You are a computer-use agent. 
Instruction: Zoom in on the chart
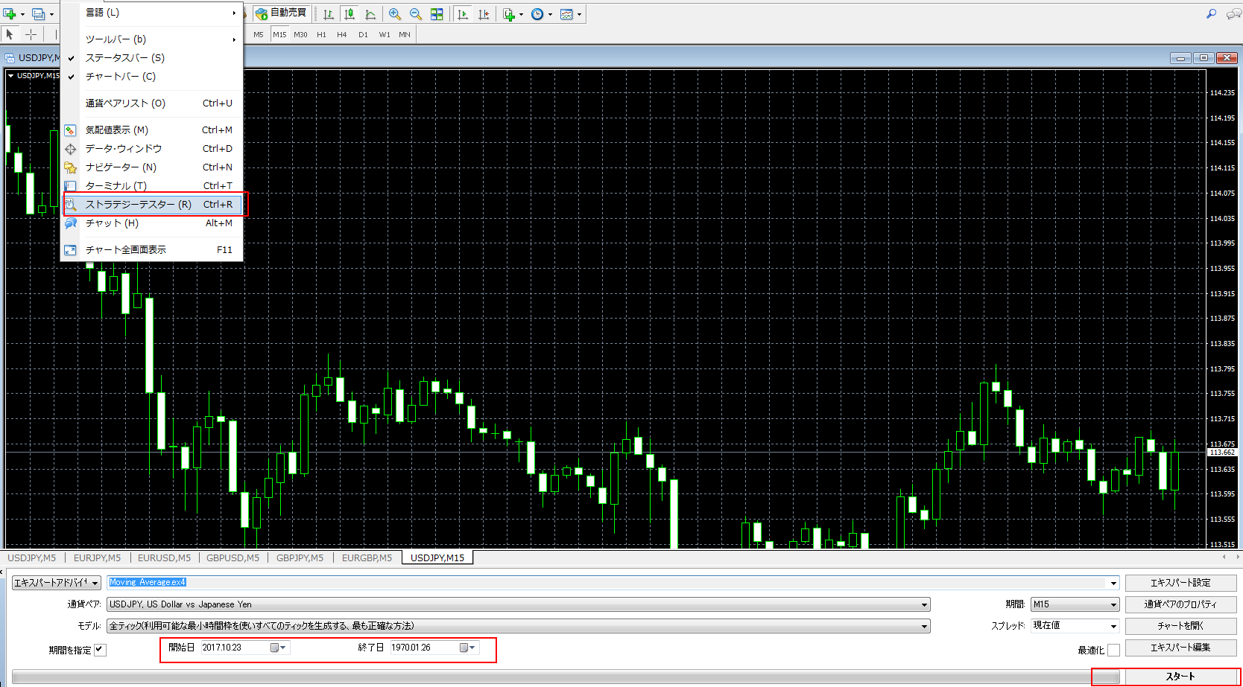395,13
